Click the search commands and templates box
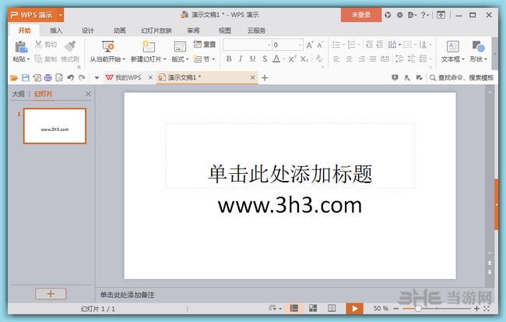Image resolution: width=506 pixels, height=322 pixels. click(462, 78)
